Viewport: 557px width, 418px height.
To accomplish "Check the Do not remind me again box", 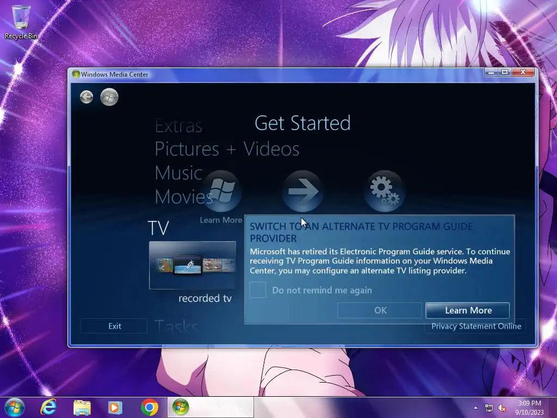I will pos(258,290).
